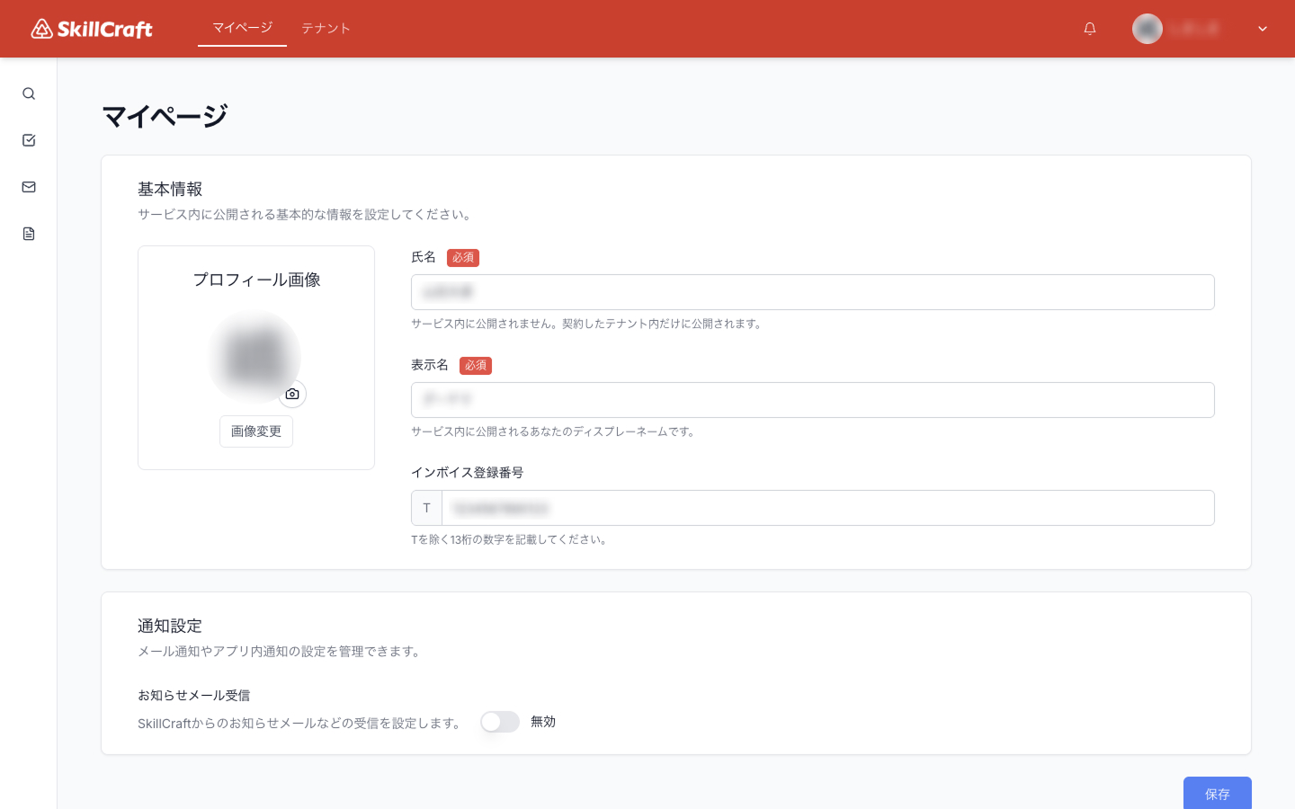Open the account menu via the chevron

[x=1263, y=28]
